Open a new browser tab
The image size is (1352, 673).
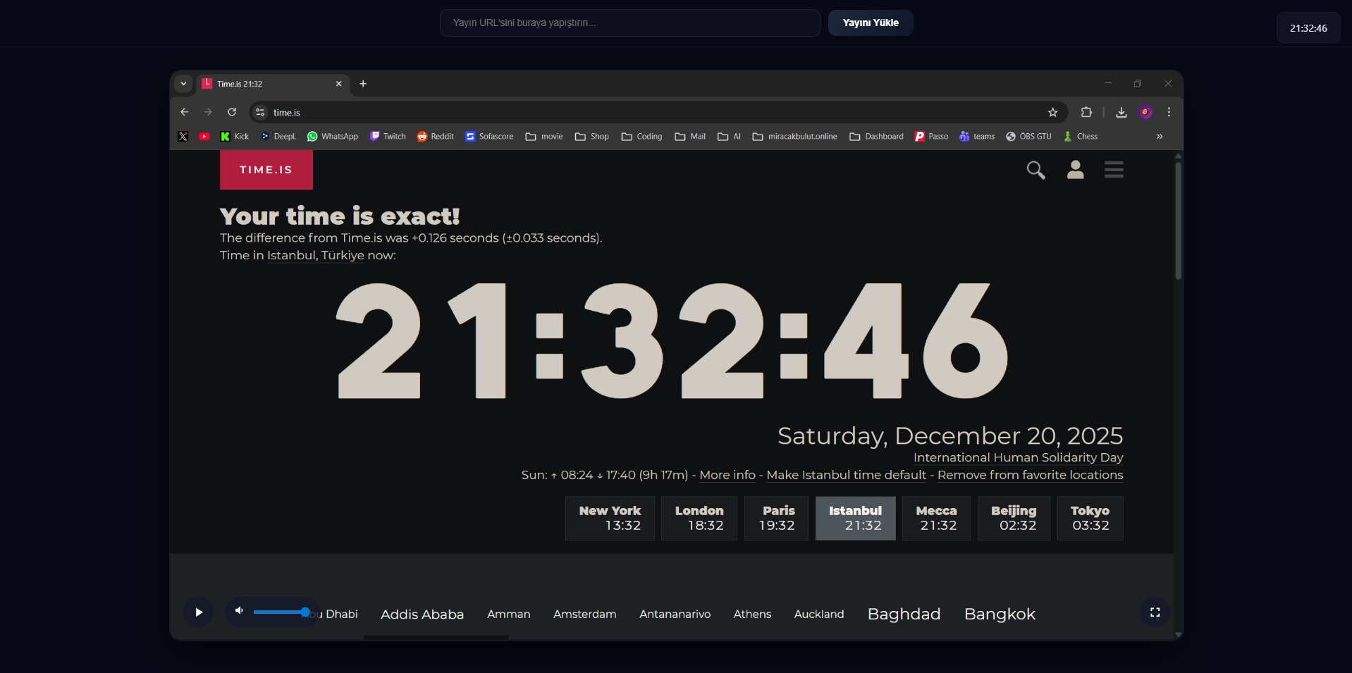(363, 84)
